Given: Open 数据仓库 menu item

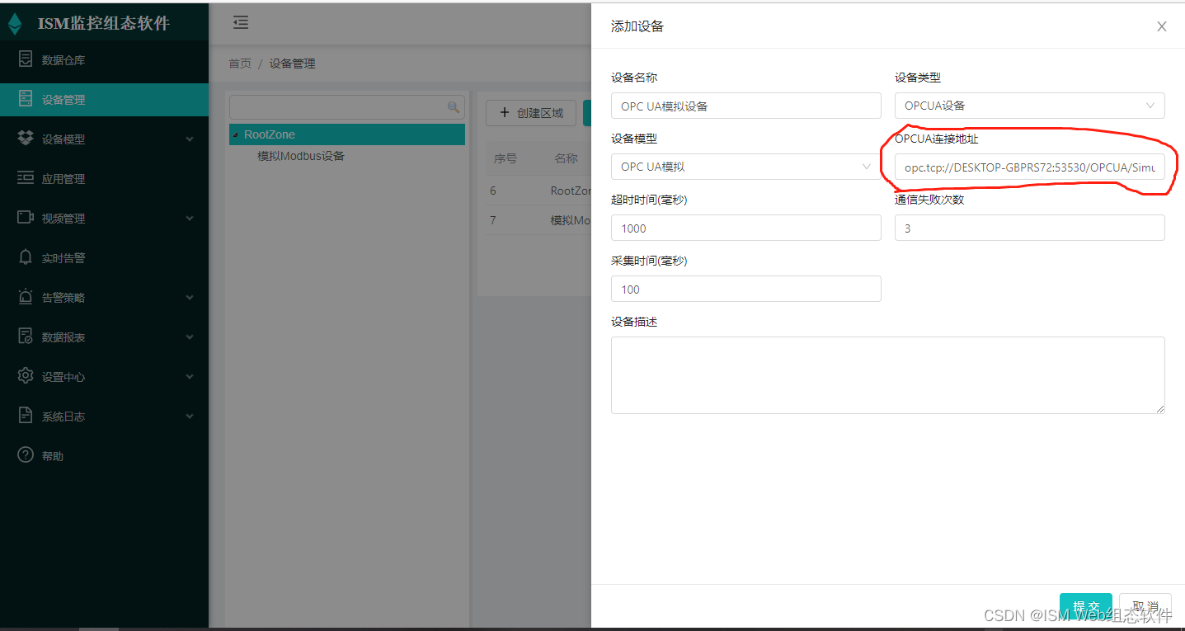Looking at the screenshot, I should point(104,59).
